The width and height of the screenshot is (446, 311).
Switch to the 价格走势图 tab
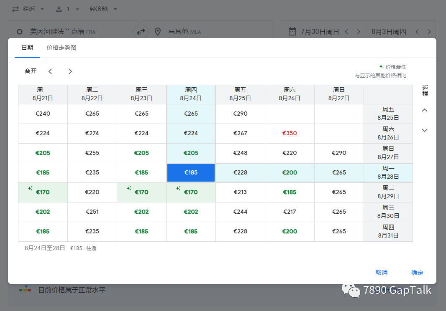[62, 48]
